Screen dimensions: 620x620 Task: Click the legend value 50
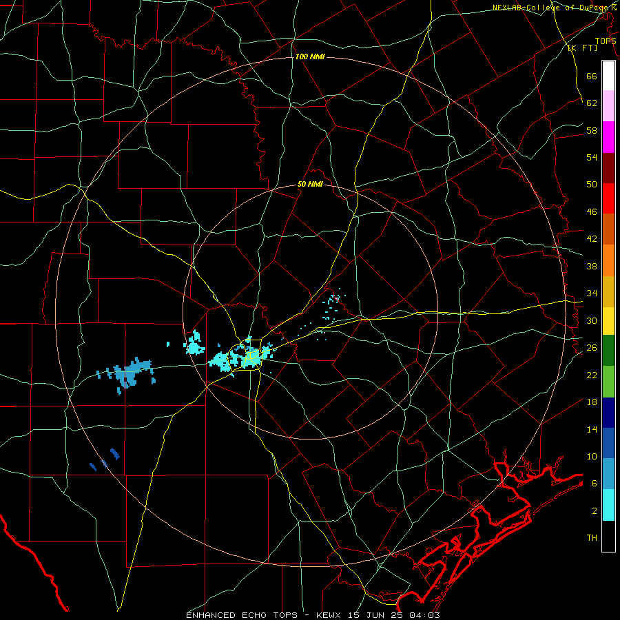click(592, 185)
